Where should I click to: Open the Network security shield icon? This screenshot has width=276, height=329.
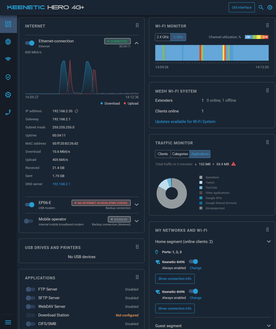tap(8, 77)
